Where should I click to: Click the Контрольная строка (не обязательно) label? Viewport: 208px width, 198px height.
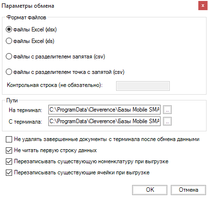pyautogui.click(x=55, y=85)
